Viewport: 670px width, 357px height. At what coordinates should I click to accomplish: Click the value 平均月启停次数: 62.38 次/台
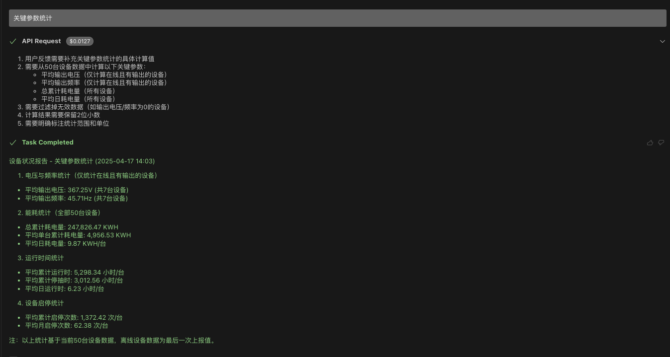tap(67, 326)
